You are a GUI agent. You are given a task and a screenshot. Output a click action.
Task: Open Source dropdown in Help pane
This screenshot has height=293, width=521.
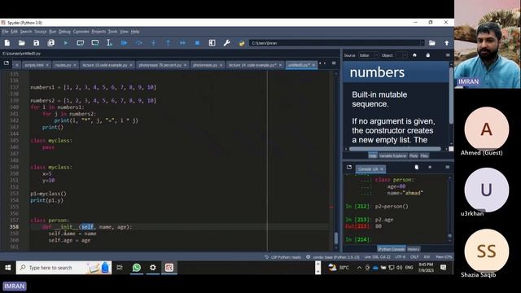coord(368,55)
